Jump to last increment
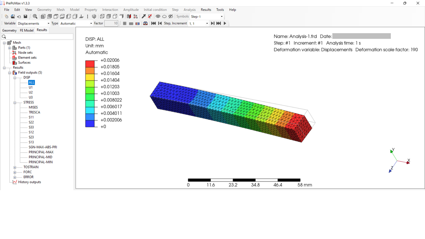Image resolution: width=425 pixels, height=239 pixels. [218, 23]
